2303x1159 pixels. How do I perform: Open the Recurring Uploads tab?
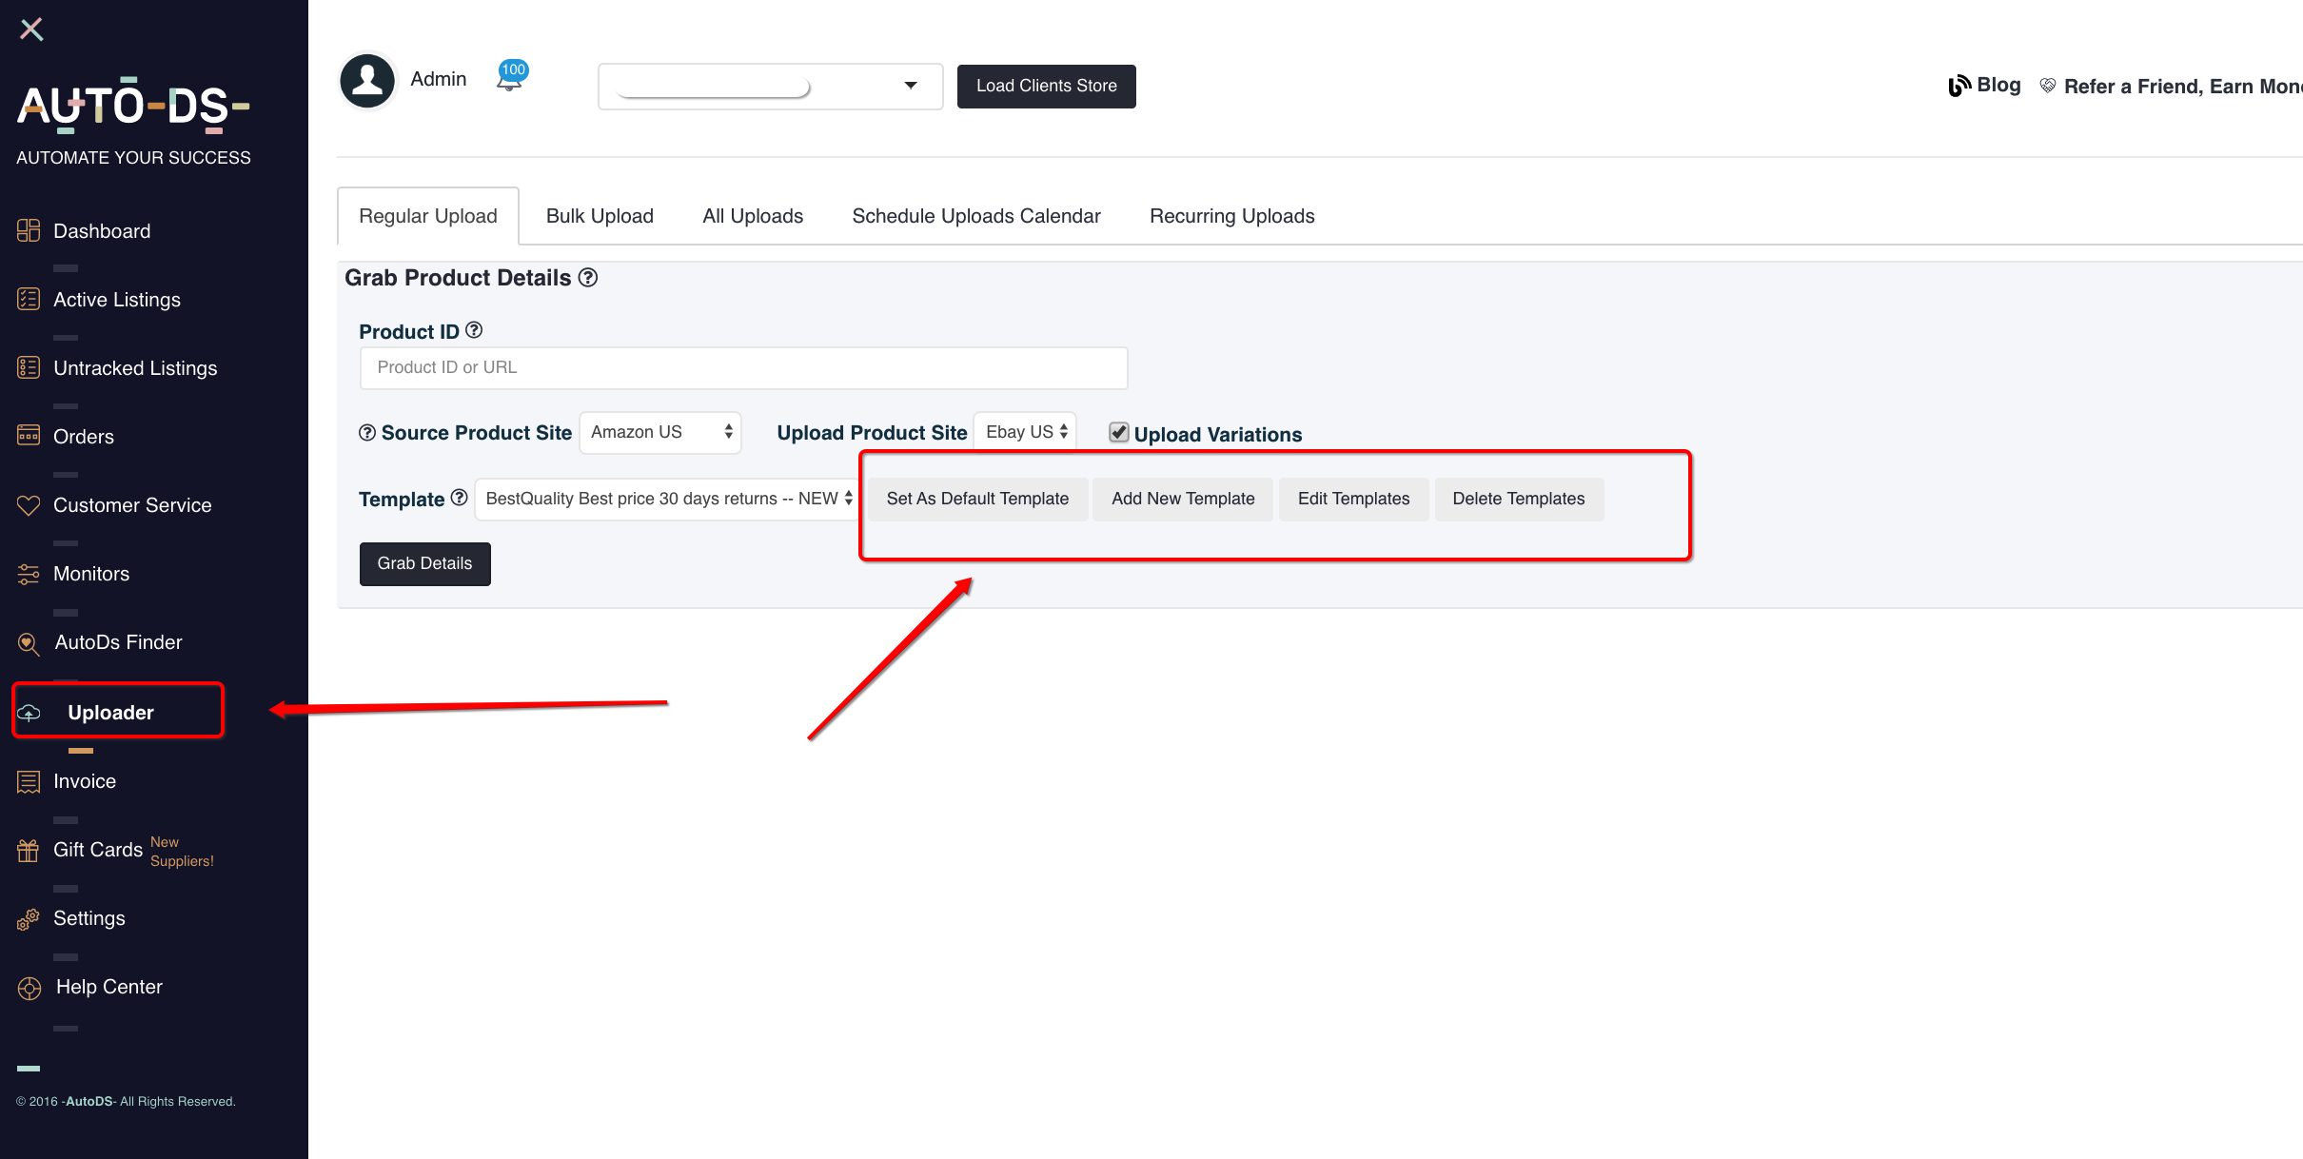pyautogui.click(x=1231, y=216)
